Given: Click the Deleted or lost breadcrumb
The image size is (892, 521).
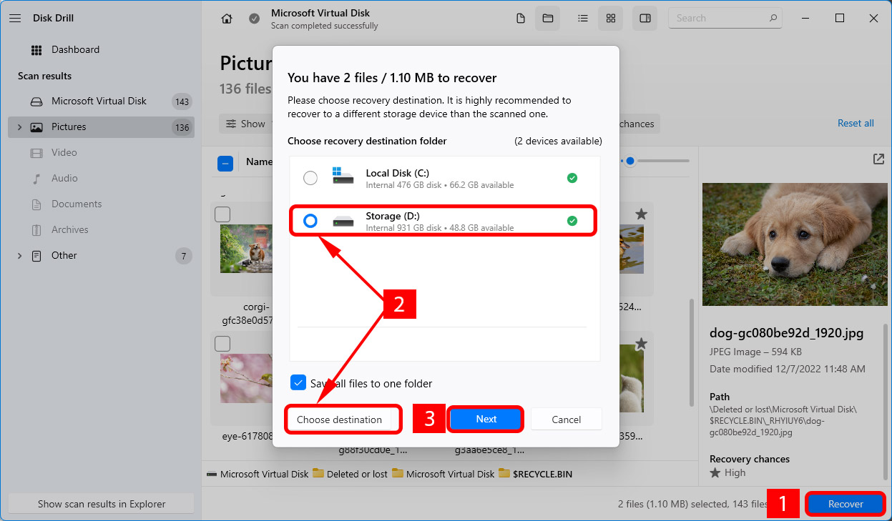Looking at the screenshot, I should pos(356,473).
